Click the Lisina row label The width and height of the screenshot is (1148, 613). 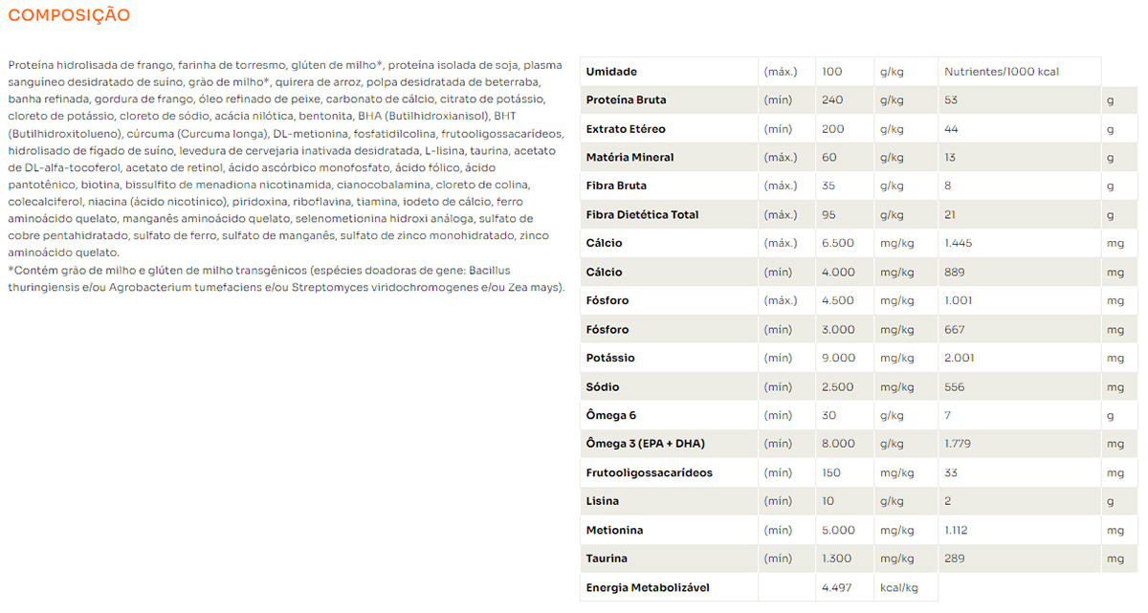[x=603, y=501]
